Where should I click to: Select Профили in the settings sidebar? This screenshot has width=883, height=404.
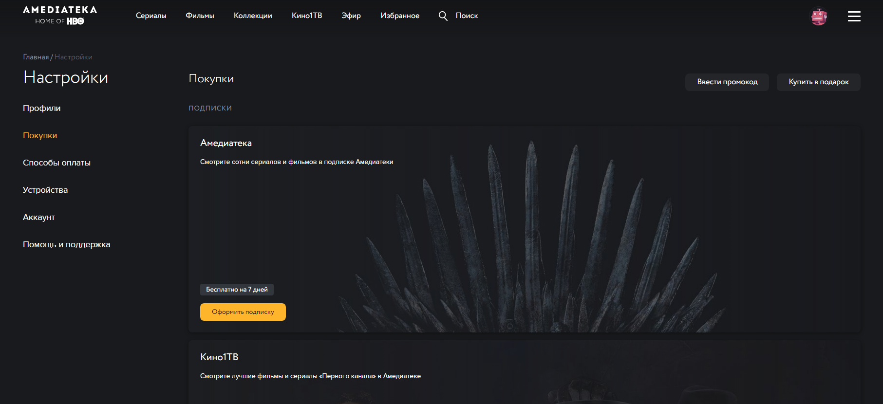(42, 108)
